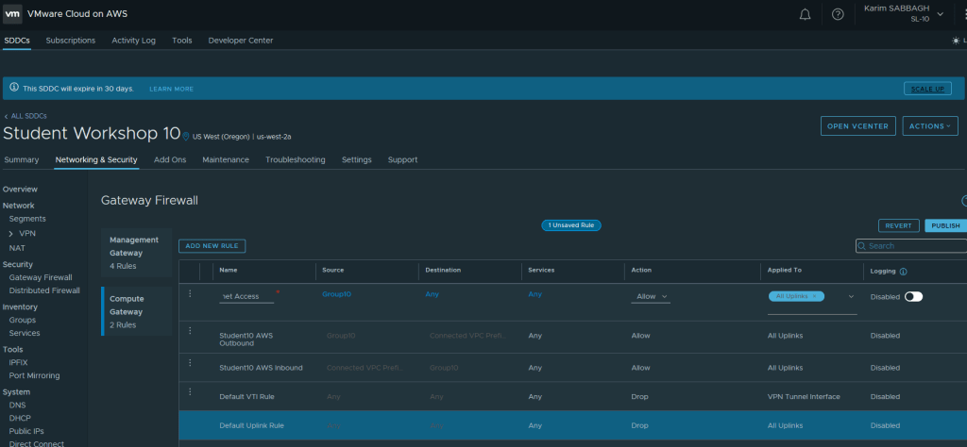The height and width of the screenshot is (447, 967).
Task: Remove the All Uplinks chip tag
Action: tap(814, 296)
